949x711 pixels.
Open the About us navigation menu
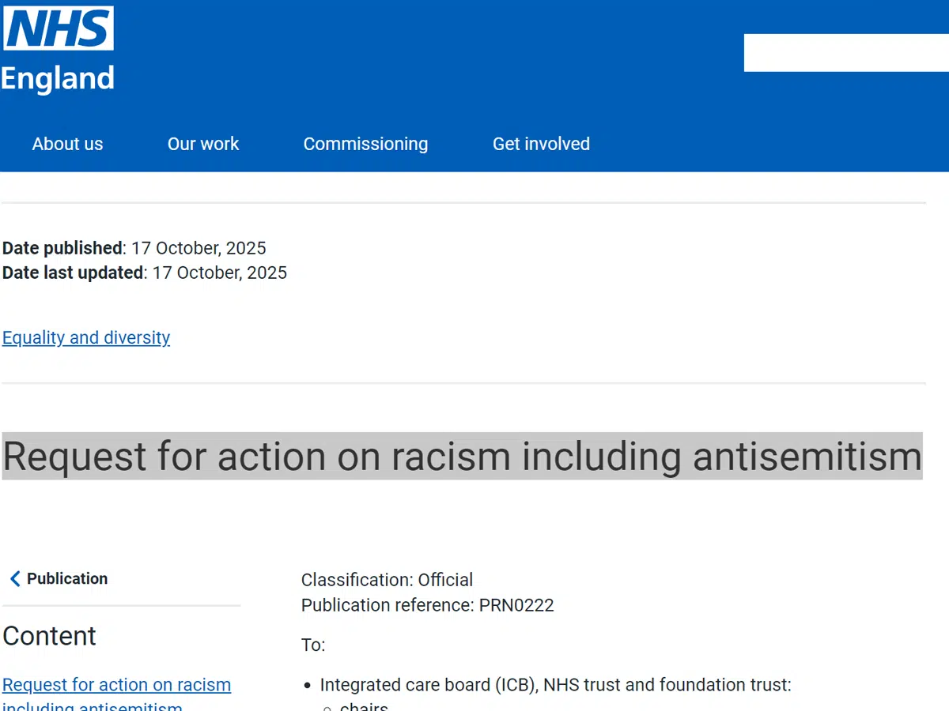[67, 144]
